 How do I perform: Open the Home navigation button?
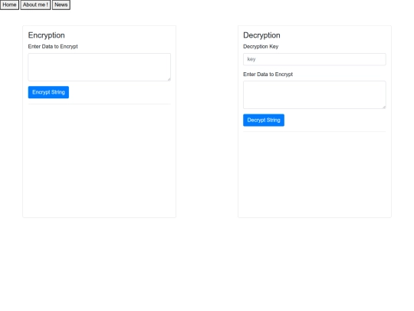click(9, 5)
